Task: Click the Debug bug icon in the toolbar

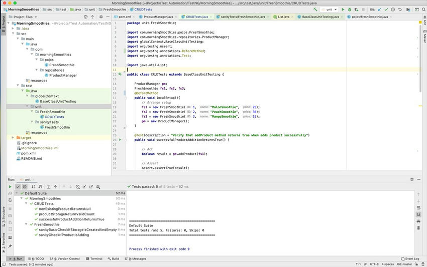Action: pos(350,10)
